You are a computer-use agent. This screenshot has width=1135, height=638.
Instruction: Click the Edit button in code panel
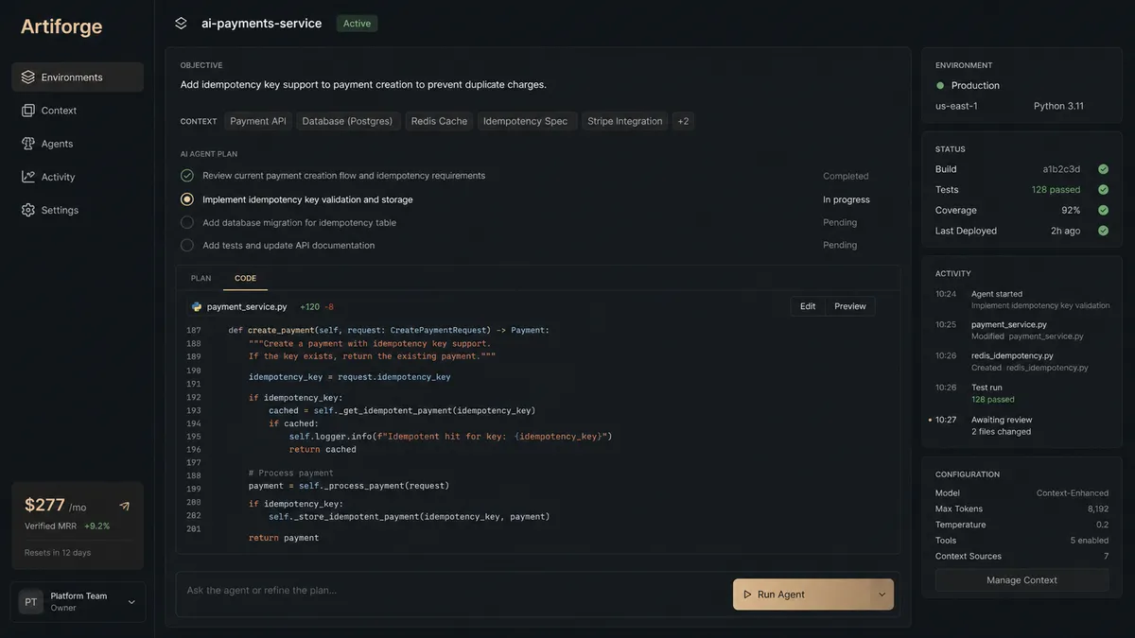[808, 306]
